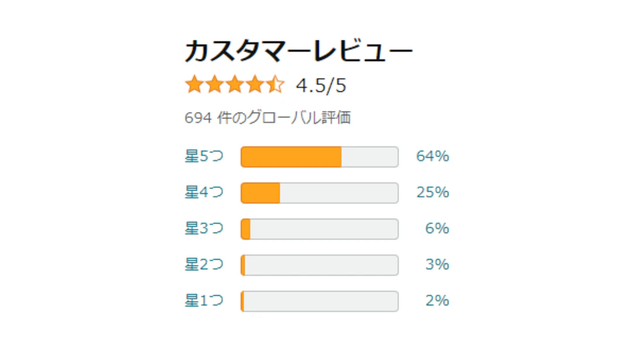This screenshot has width=632, height=356.
Task: Select the second star icon
Action: coord(215,84)
